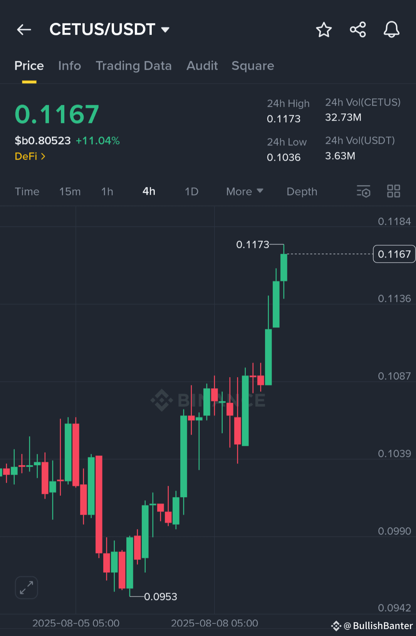Favorite CETUS/USDT with the star icon

pyautogui.click(x=324, y=29)
